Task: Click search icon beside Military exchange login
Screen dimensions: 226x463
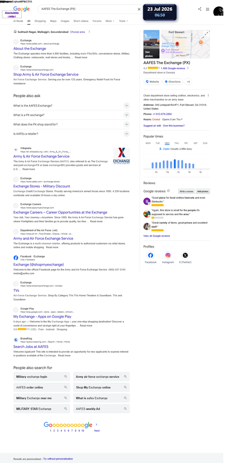Action: pyautogui.click(x=66, y=376)
